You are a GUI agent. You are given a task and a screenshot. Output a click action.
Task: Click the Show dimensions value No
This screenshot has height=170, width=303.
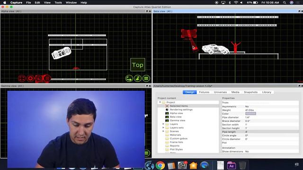coord(247,152)
